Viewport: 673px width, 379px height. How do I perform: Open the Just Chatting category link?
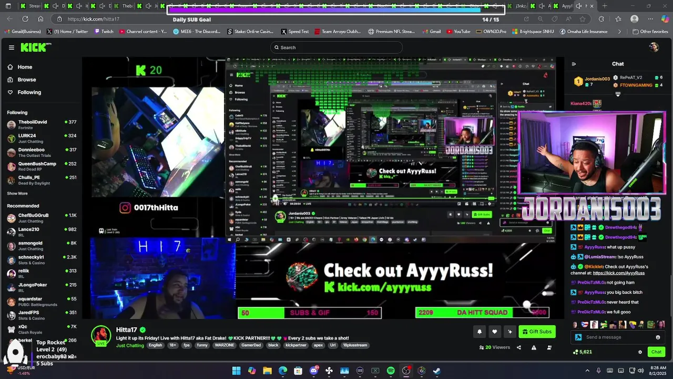click(x=130, y=345)
